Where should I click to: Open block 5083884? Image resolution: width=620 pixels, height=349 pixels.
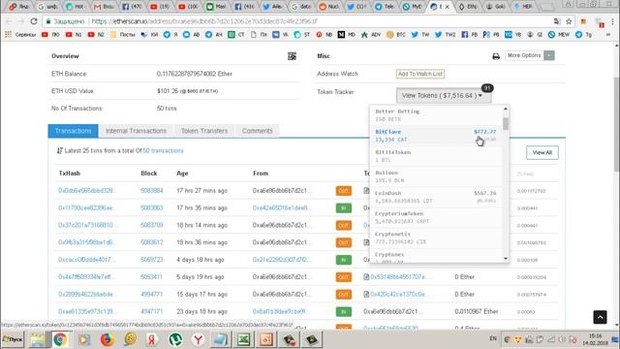[152, 191]
